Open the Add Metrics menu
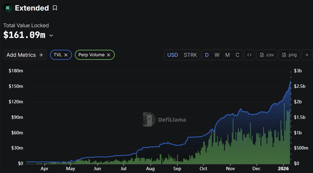The image size is (313, 173). 25,55
